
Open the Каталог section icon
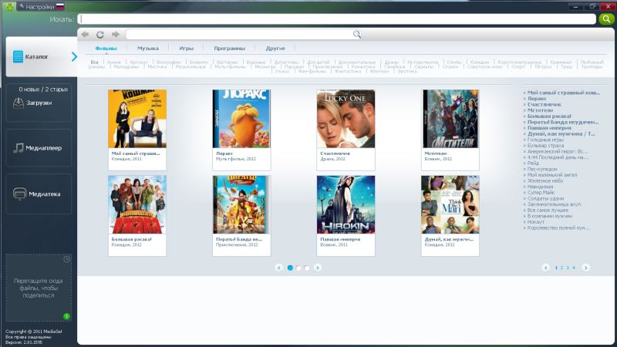point(18,56)
